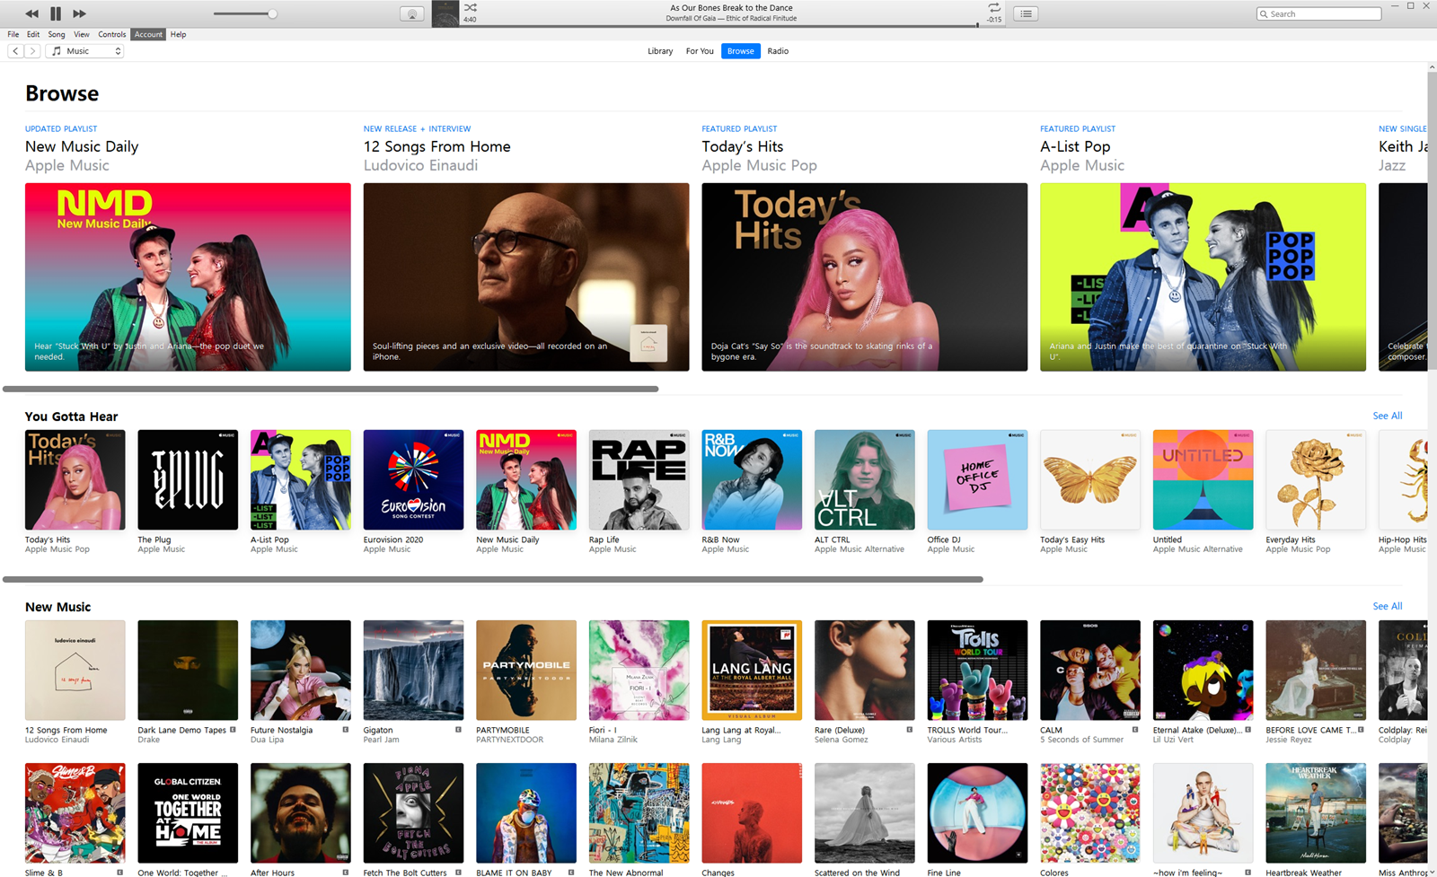The image size is (1437, 877).
Task: Click the now playing album artwork
Action: [445, 13]
